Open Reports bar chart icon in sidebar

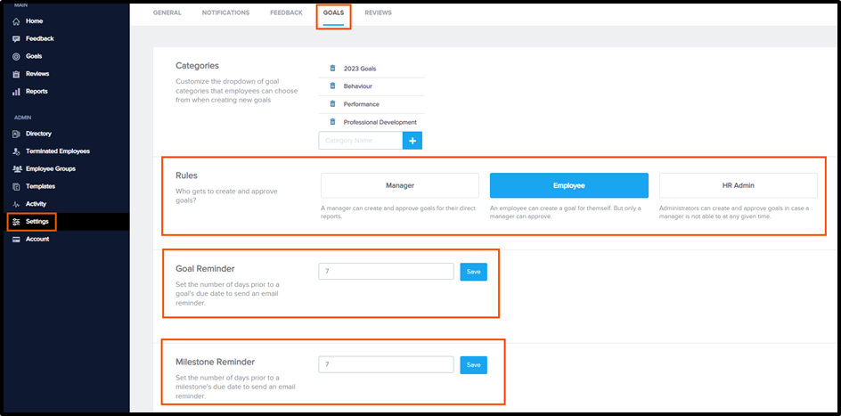click(16, 92)
